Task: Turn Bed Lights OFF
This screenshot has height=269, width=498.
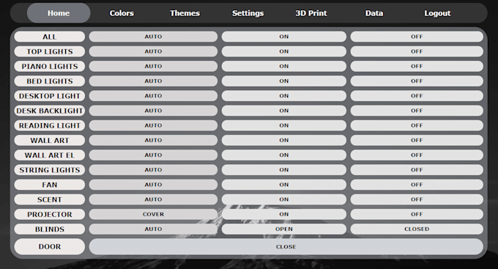Action: pos(417,81)
